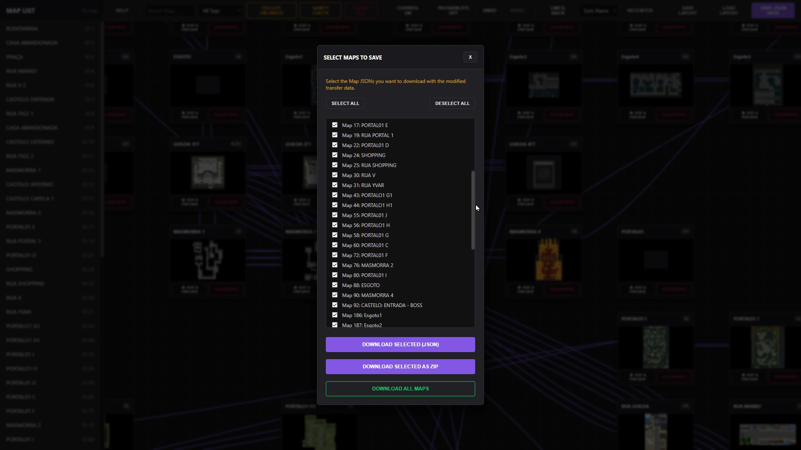Viewport: 801px width, 450px height.
Task: Click the 'Map 80: PORTAL01 I' label
Action: 364,275
